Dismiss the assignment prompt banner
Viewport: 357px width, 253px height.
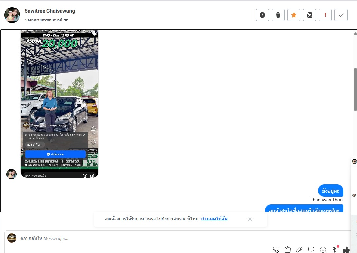[250, 219]
